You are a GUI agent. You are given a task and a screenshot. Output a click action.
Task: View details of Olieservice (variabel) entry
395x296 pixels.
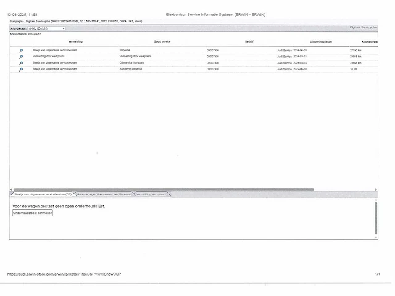20,63
